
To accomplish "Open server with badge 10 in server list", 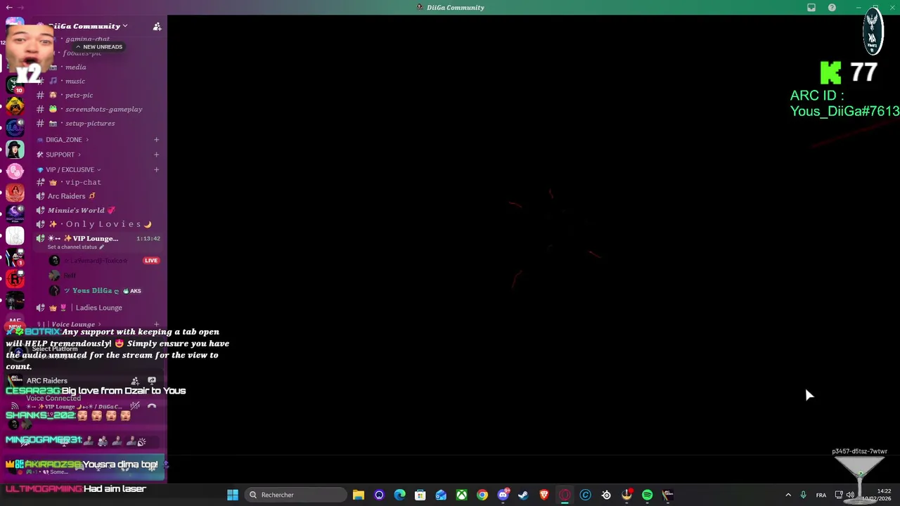I will (x=15, y=85).
